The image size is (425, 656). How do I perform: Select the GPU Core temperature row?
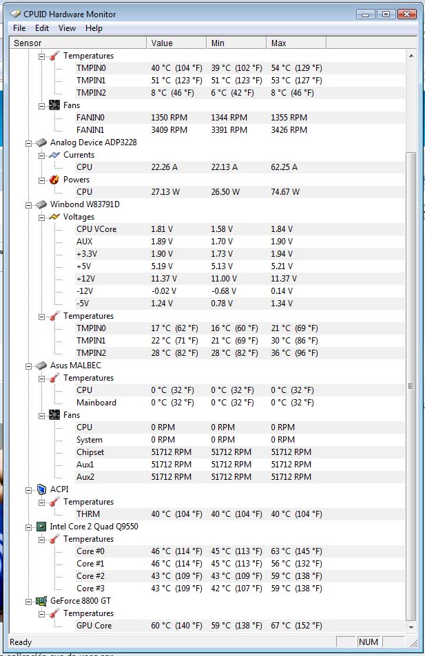240,626
